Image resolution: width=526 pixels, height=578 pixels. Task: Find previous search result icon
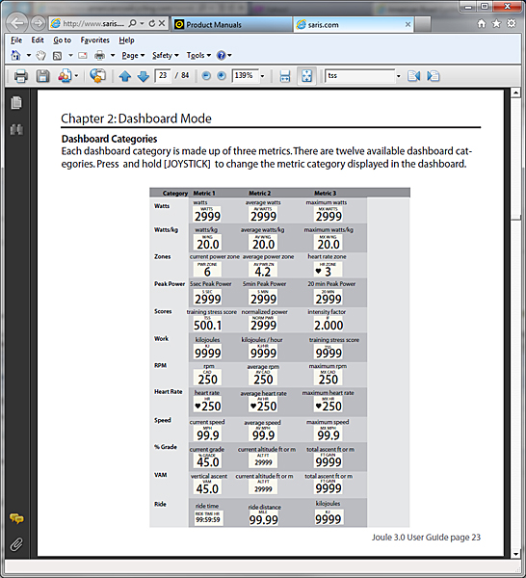(x=413, y=76)
